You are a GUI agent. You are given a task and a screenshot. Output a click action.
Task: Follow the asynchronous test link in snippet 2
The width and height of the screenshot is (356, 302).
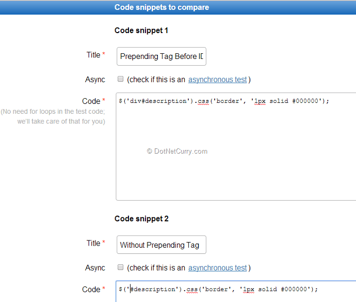point(217,268)
